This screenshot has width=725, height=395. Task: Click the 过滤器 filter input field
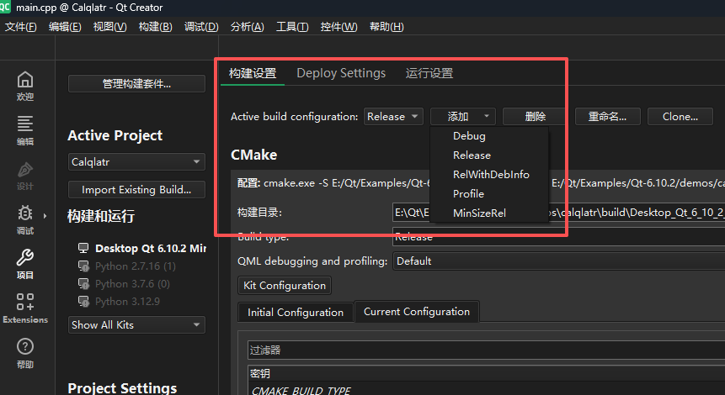tap(487, 350)
